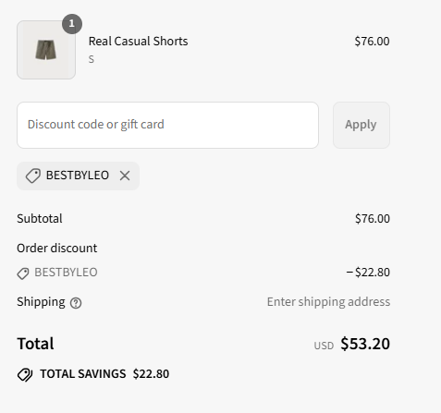This screenshot has width=441, height=413.
Task: Click the tag icon in BESTBYLEO chip
Action: 33,176
